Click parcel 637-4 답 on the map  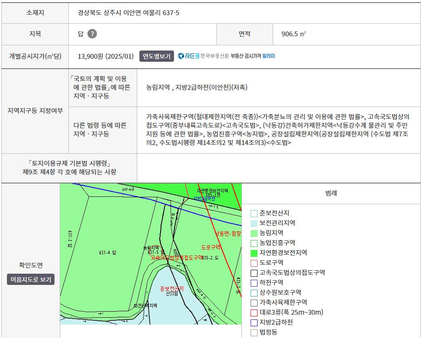point(107,253)
